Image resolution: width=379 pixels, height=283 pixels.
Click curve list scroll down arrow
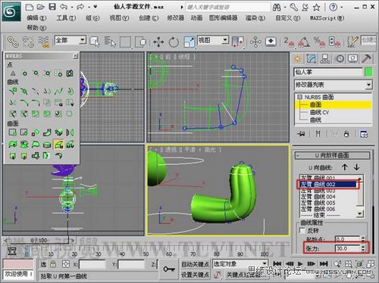360,214
